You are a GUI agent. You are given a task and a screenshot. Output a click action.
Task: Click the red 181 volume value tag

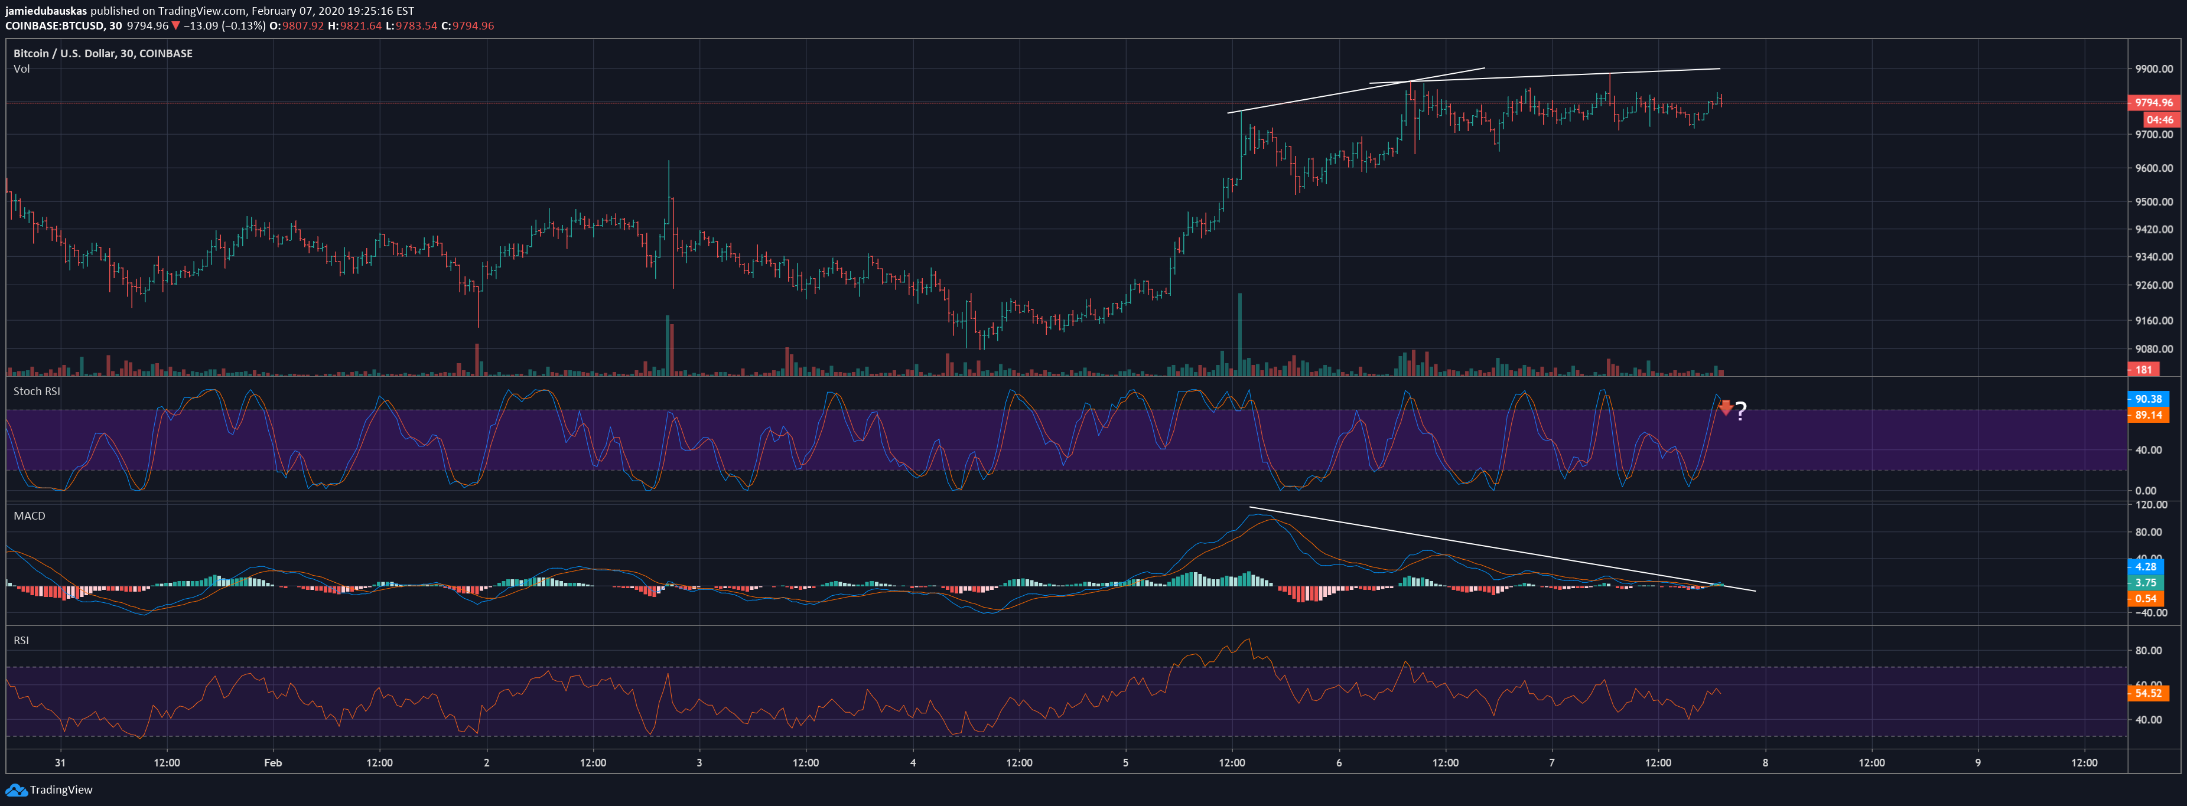pyautogui.click(x=2144, y=370)
